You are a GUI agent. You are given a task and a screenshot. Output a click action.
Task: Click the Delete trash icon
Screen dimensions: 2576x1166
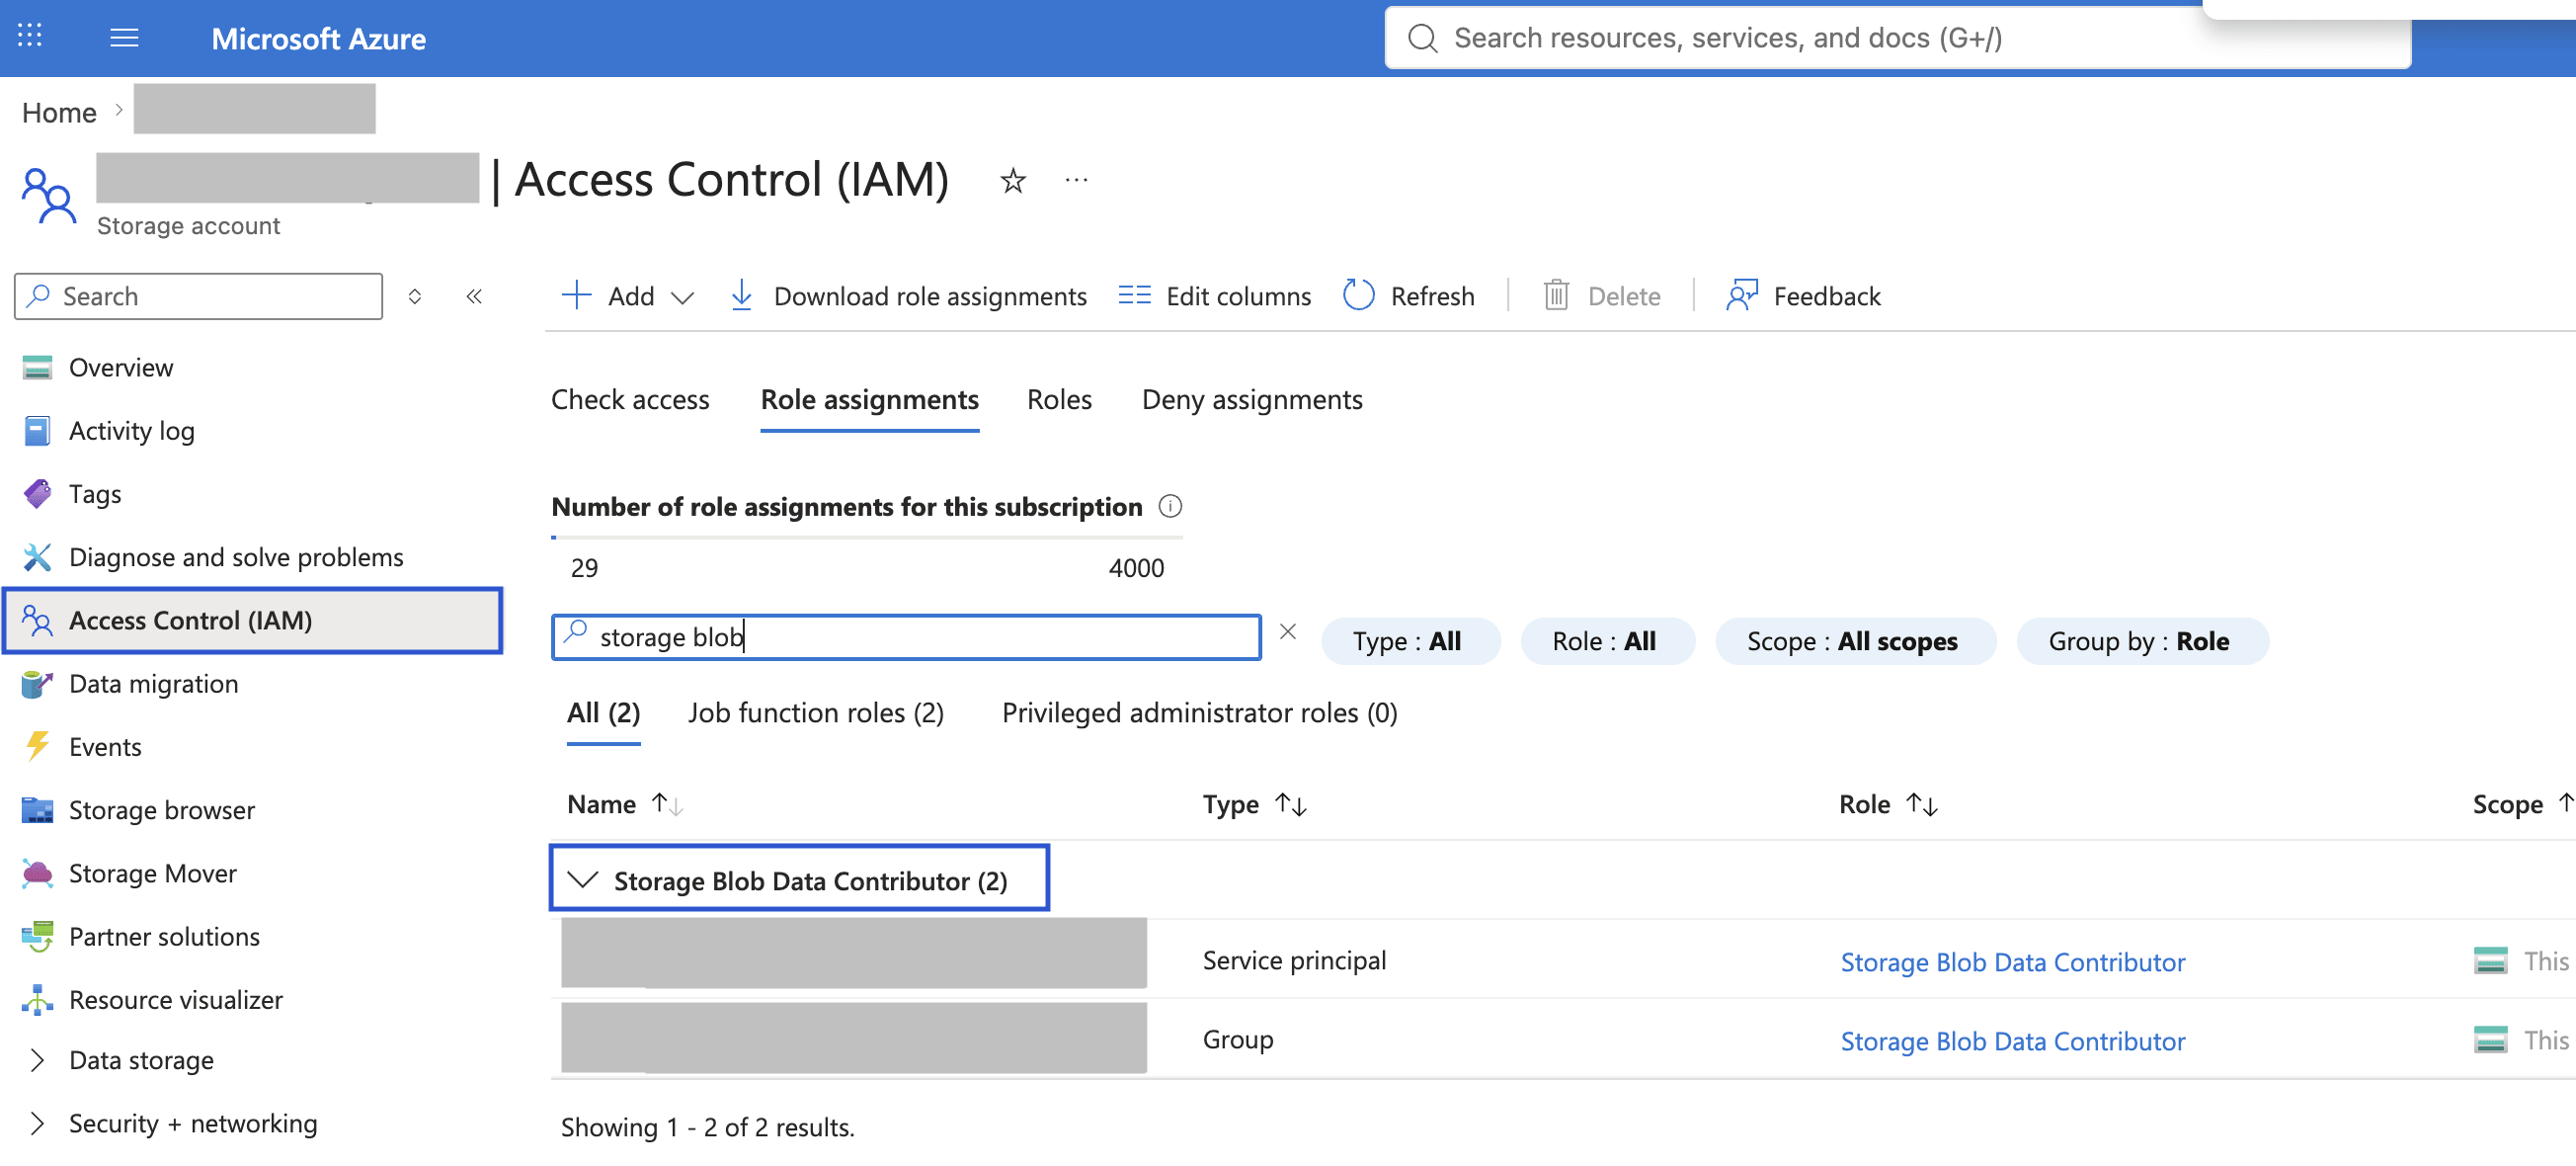1556,296
